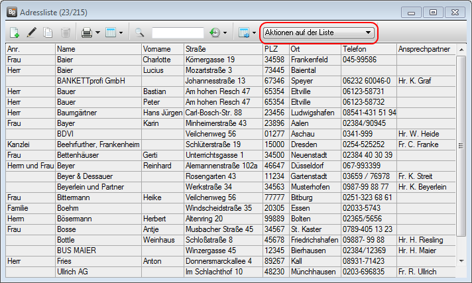
Task: Click the 'Ort' column header
Action: (314, 49)
